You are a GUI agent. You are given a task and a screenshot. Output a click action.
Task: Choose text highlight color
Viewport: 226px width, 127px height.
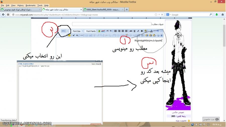click(x=146, y=31)
